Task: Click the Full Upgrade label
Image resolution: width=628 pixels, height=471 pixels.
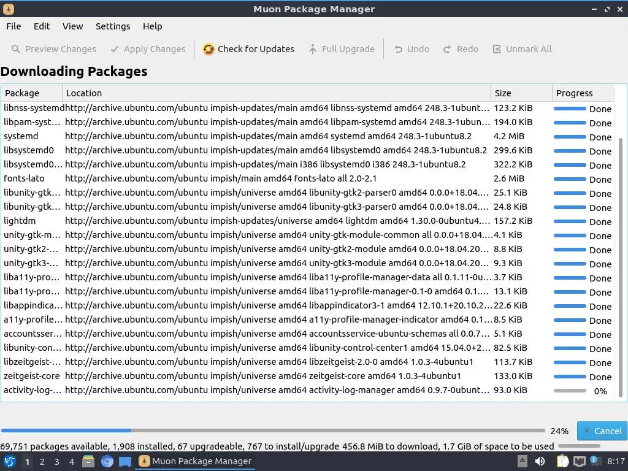Action: pos(348,49)
